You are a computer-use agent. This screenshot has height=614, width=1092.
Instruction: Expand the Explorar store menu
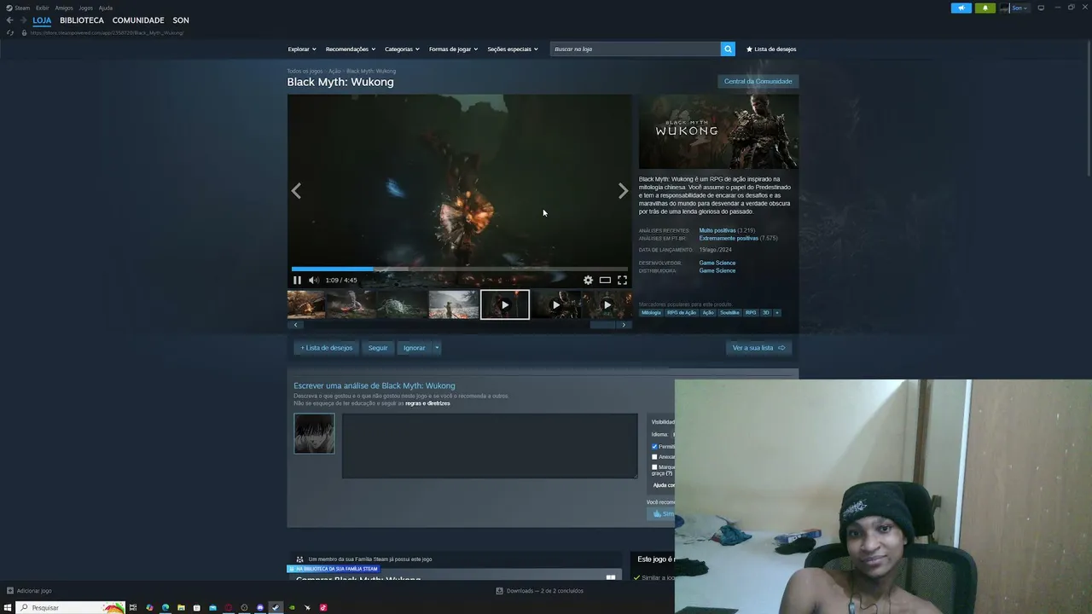pos(302,49)
